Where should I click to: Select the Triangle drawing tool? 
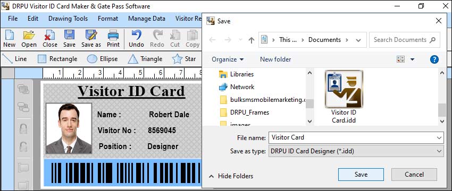point(145,59)
